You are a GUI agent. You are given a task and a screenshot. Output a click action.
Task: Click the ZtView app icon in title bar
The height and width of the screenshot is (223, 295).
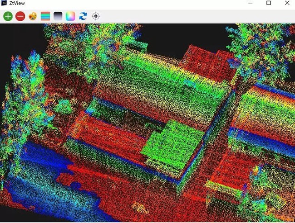coord(4,3)
